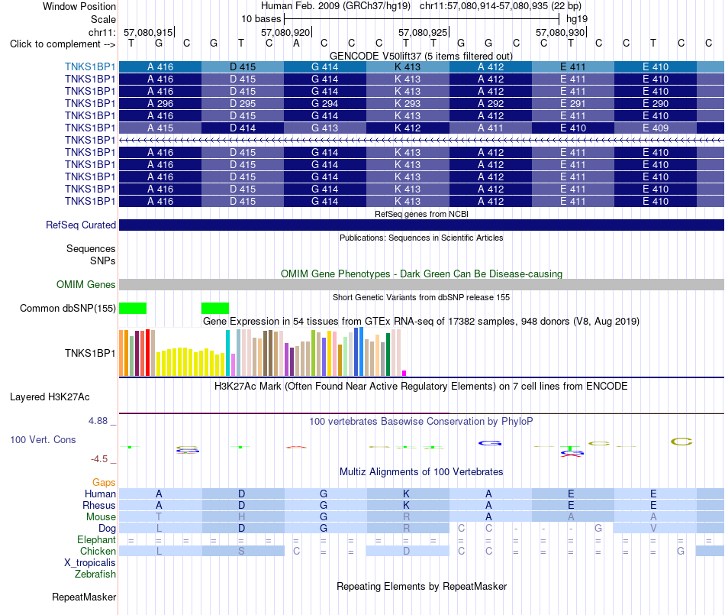Viewport: 725px width, 615px height.
Task: Select the 'Human' species label
Action: point(100,494)
